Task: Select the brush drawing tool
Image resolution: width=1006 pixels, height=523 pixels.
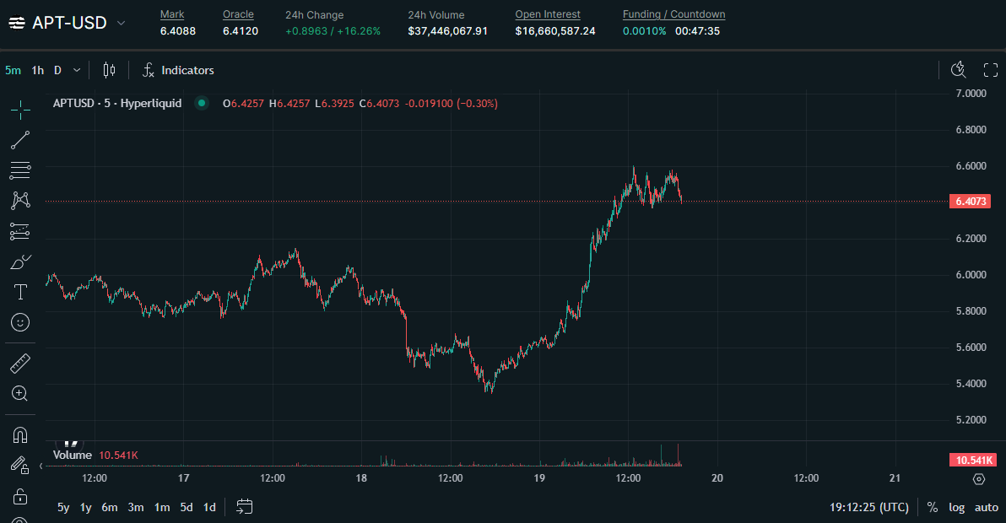Action: click(20, 261)
